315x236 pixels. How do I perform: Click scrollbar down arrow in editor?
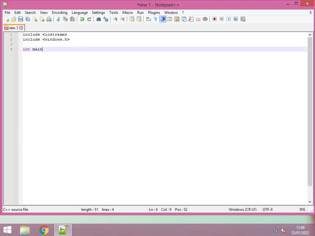(310, 202)
